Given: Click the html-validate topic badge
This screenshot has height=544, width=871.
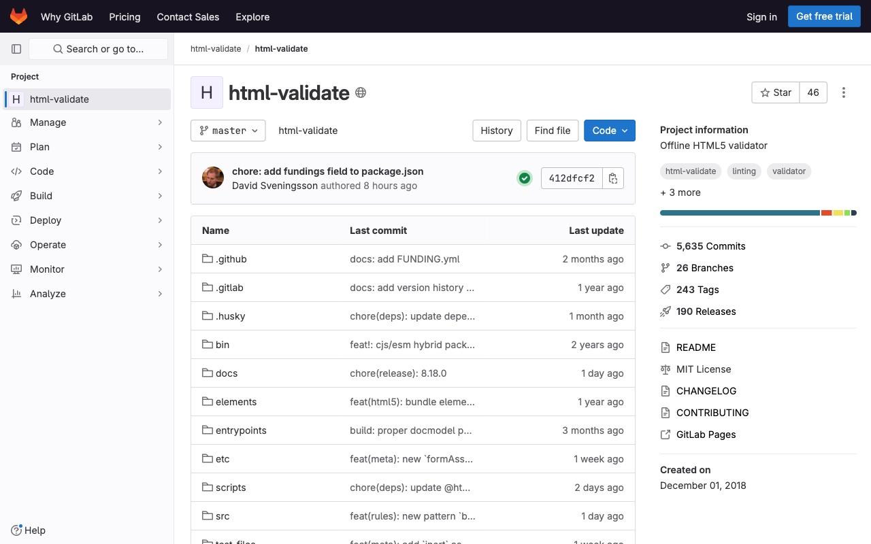Looking at the screenshot, I should [x=691, y=171].
